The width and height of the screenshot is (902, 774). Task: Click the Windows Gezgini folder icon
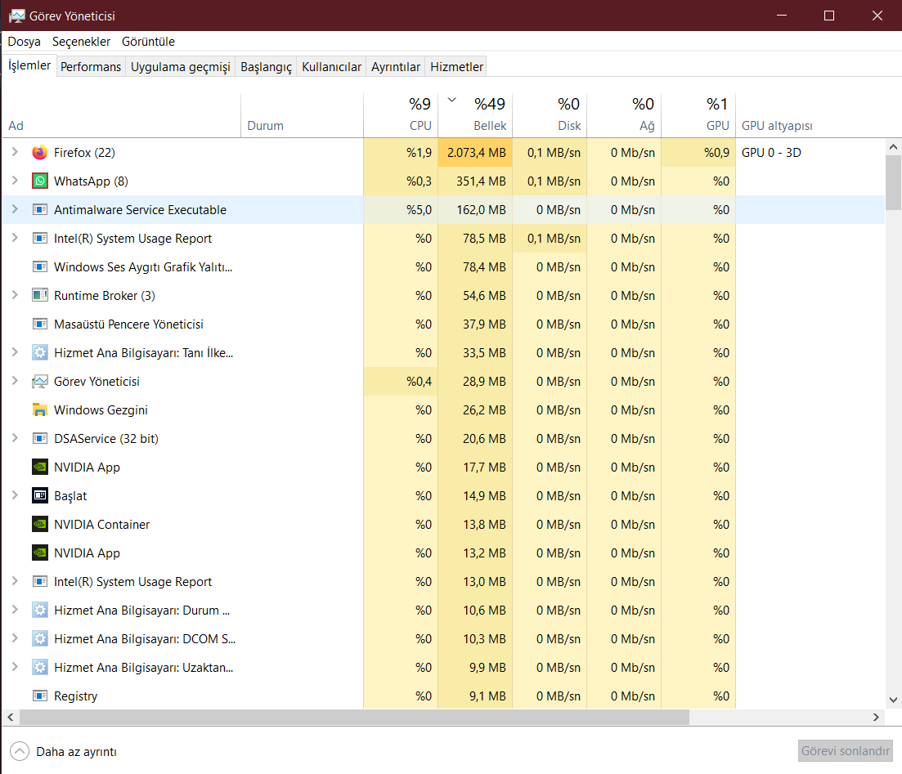pos(40,410)
